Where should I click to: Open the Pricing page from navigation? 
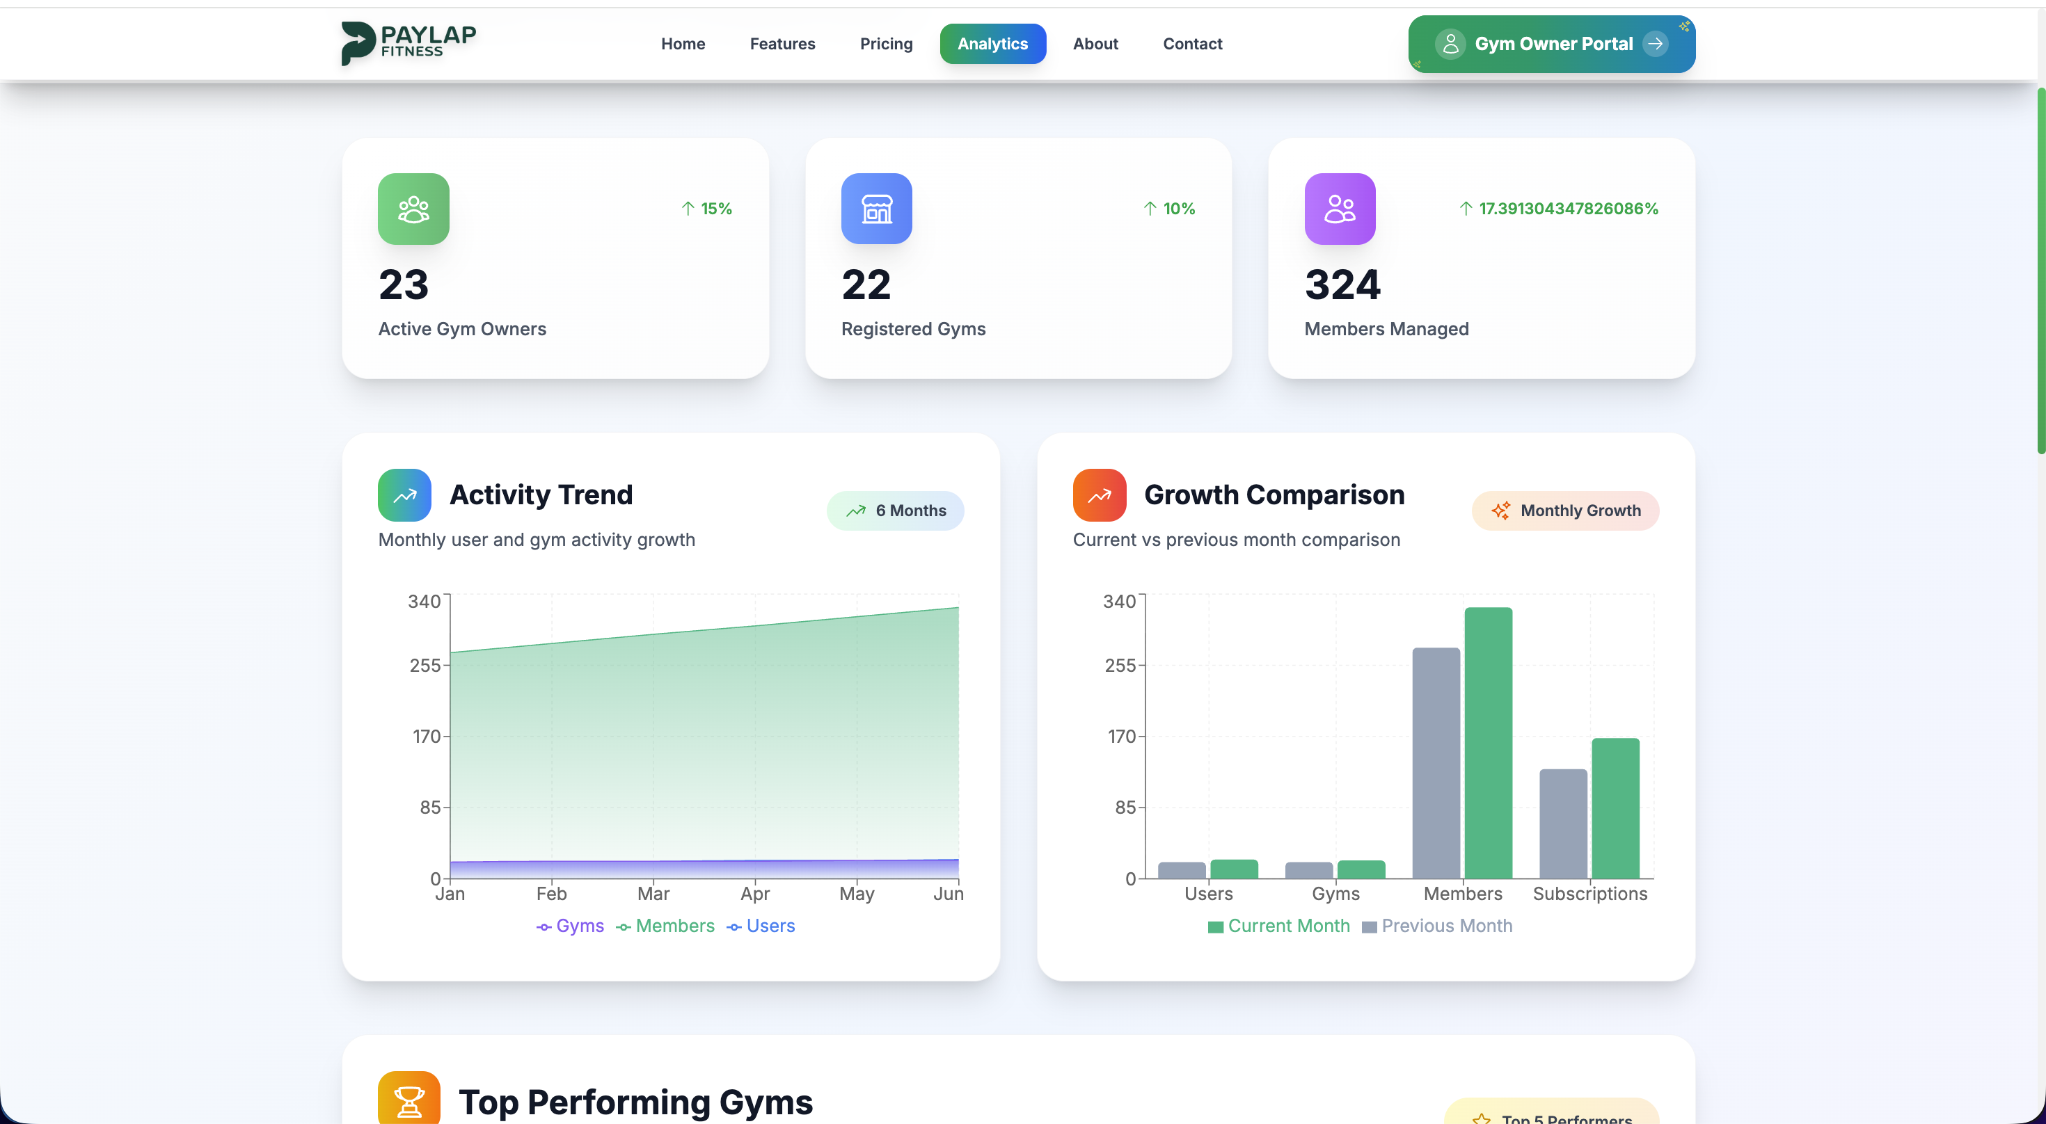coord(886,44)
